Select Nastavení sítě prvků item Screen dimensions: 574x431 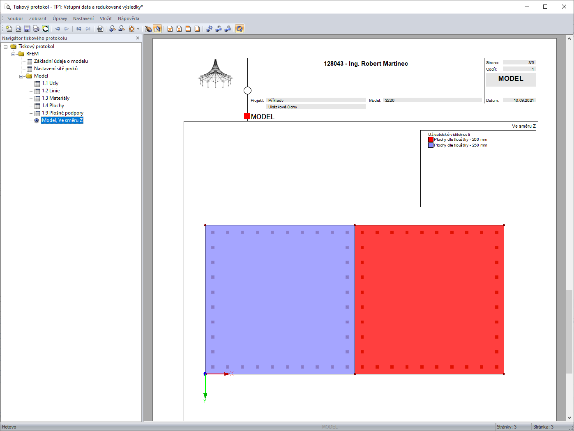pos(56,69)
